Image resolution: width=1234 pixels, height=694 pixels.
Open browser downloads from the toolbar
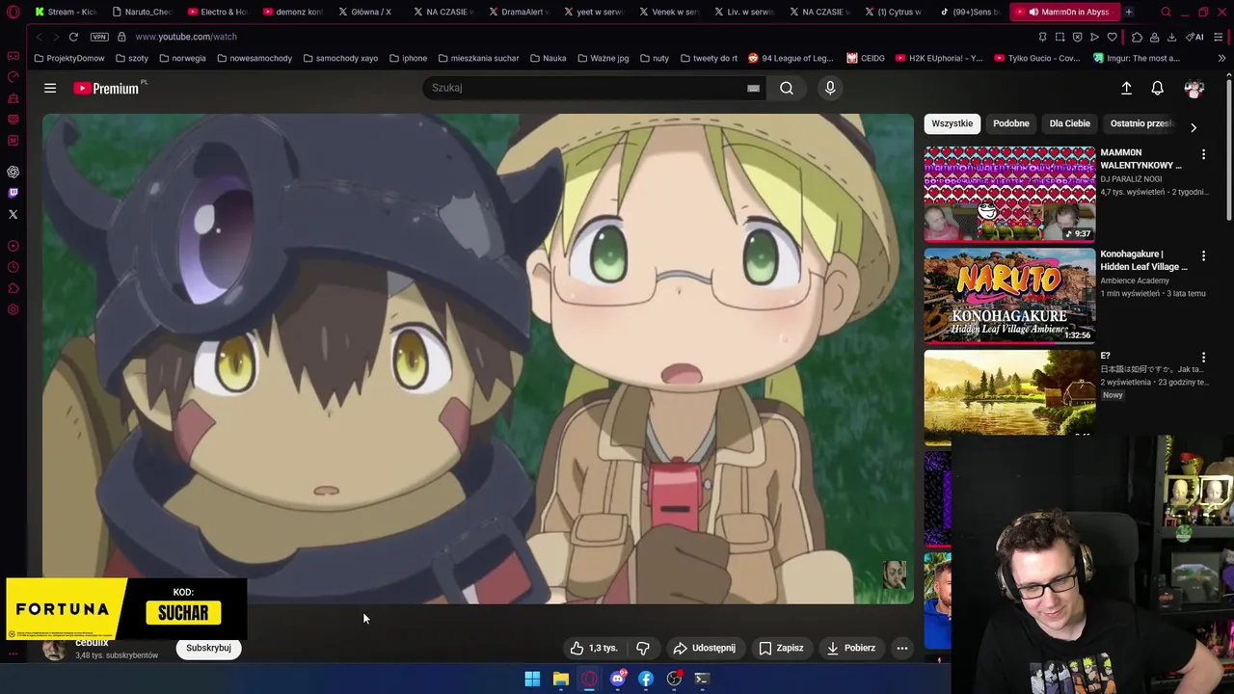(x=1171, y=37)
